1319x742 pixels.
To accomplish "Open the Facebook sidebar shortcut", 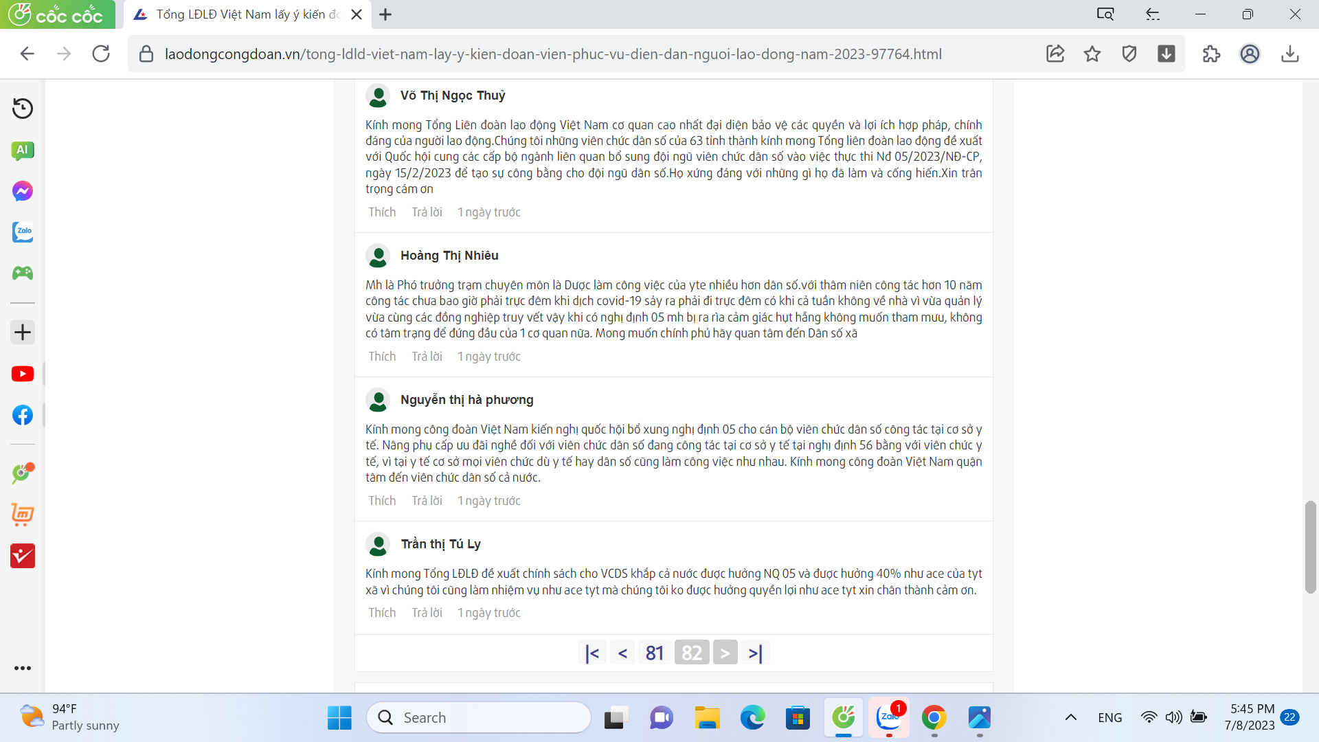I will click(23, 415).
